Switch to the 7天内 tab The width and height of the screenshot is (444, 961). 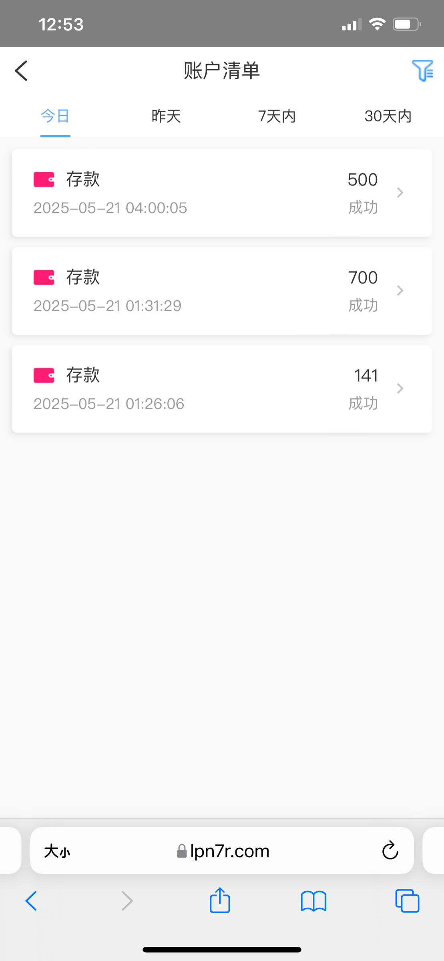[x=277, y=116]
